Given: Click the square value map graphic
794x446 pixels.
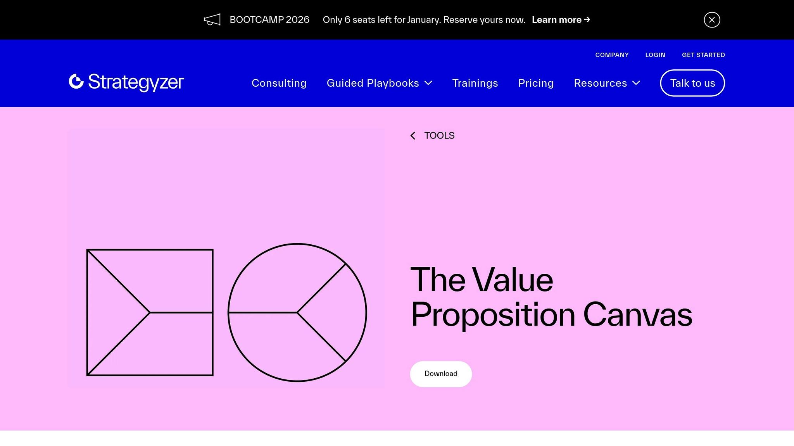Looking at the screenshot, I should point(150,313).
